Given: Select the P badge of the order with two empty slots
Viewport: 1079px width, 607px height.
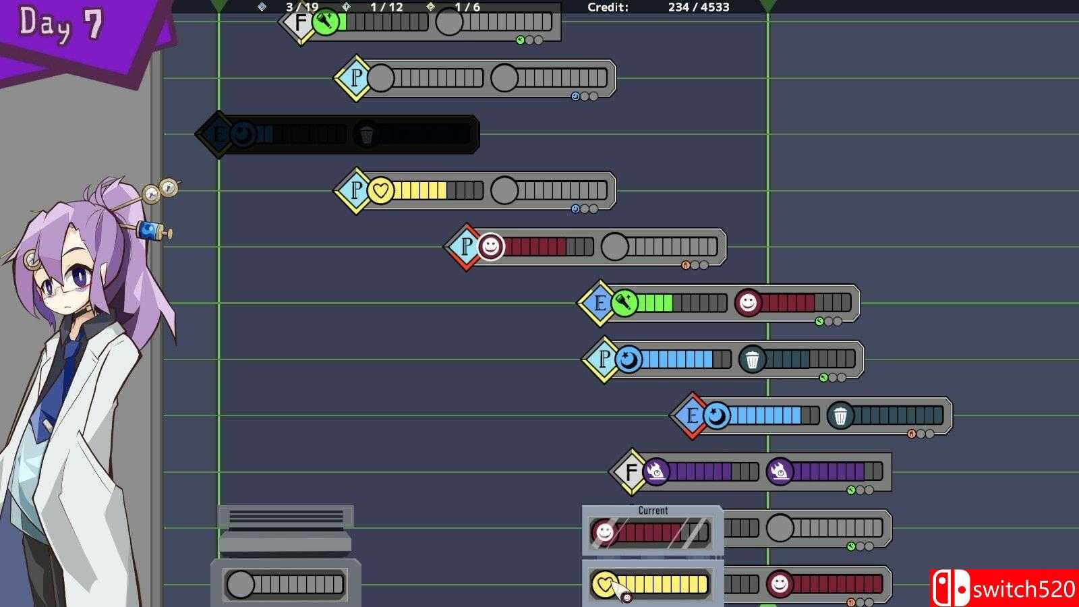Looking at the screenshot, I should pyautogui.click(x=356, y=78).
